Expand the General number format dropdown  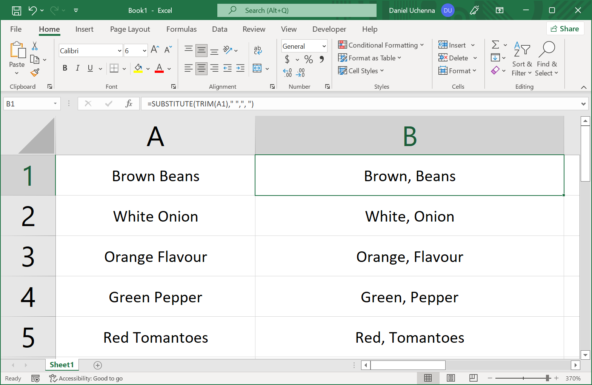pos(324,46)
